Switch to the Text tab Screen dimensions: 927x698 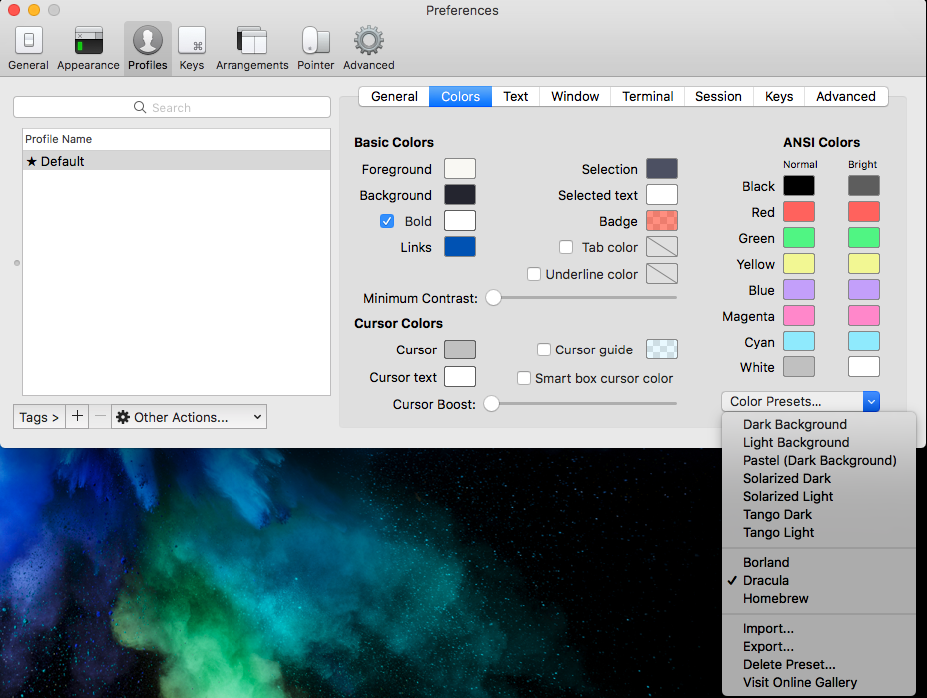point(516,96)
